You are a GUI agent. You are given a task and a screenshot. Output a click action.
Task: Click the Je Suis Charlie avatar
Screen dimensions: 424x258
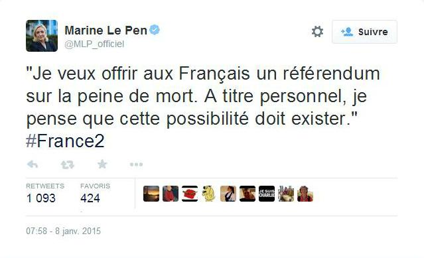click(x=267, y=194)
